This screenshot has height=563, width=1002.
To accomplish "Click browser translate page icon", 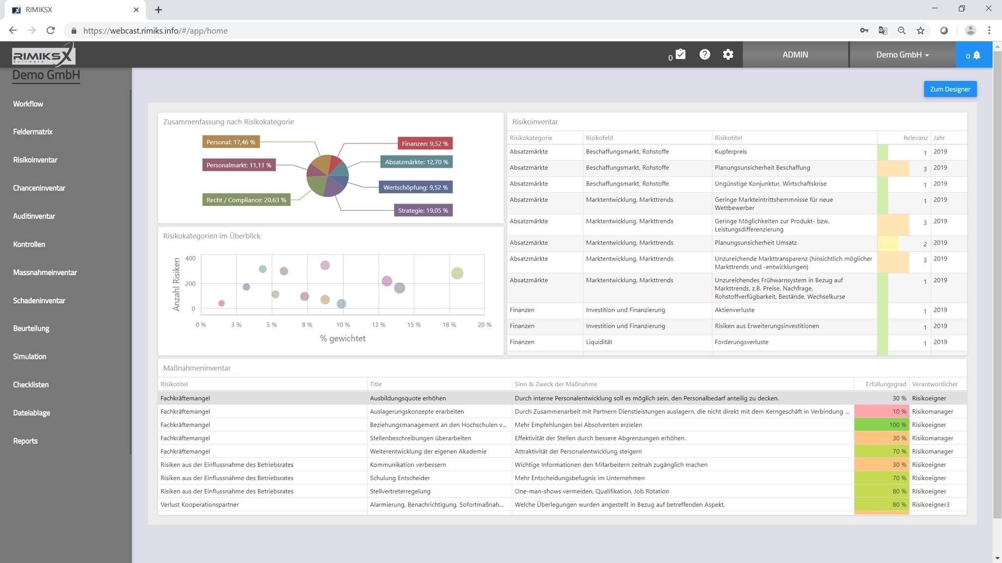I will click(883, 31).
